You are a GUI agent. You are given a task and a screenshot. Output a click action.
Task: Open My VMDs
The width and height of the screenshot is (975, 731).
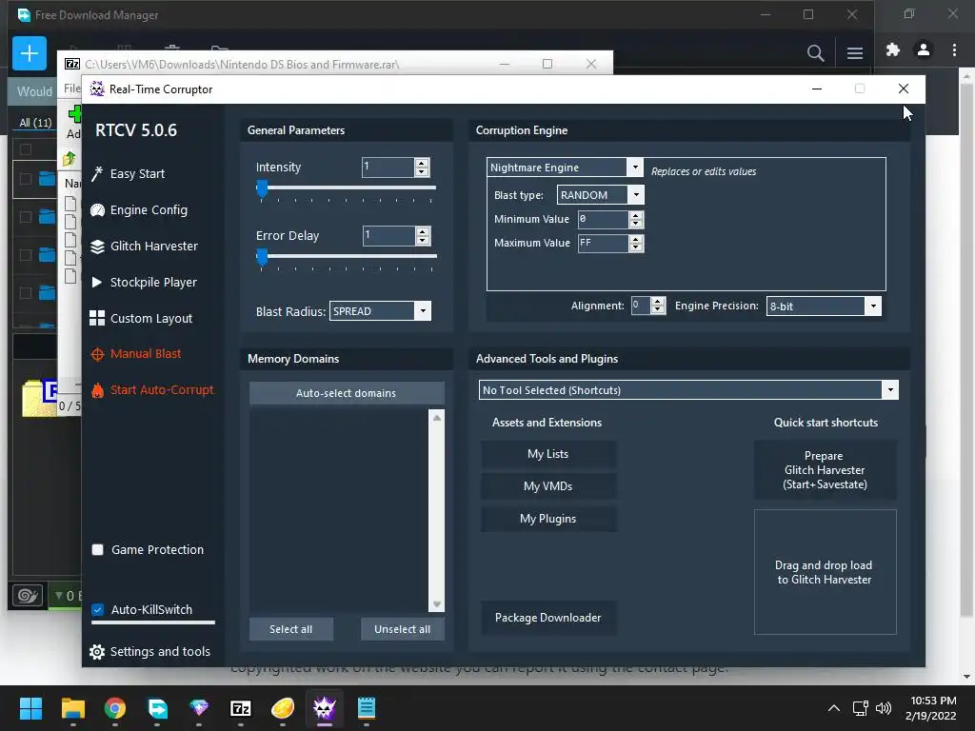pyautogui.click(x=547, y=486)
